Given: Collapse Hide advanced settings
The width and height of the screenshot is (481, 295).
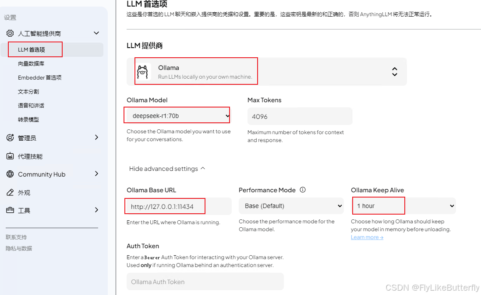Looking at the screenshot, I should click(x=167, y=169).
